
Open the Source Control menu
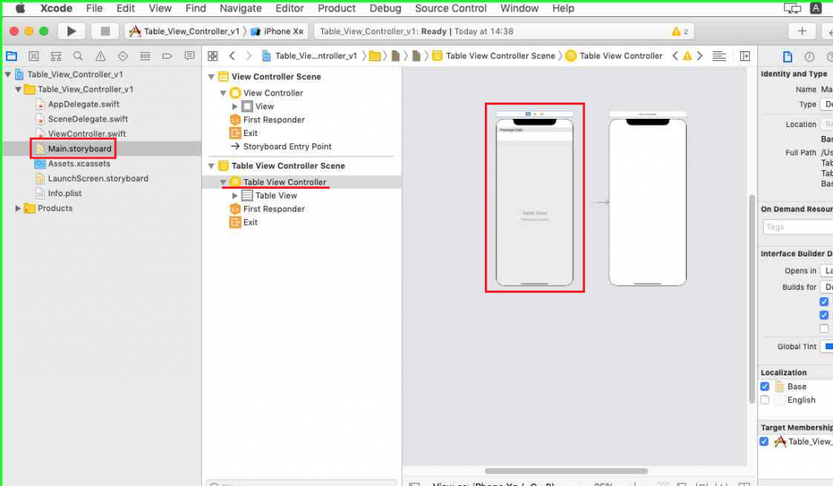click(451, 8)
